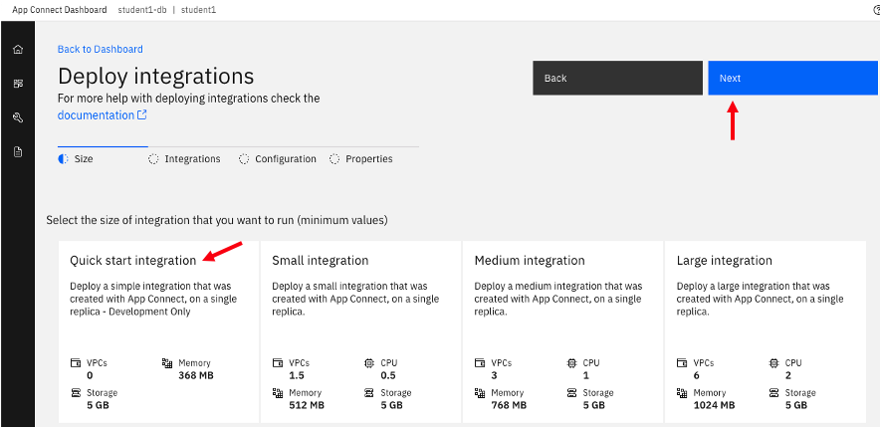Follow the Back to Dashboard link
Viewport: 881px width, 429px height.
100,49
